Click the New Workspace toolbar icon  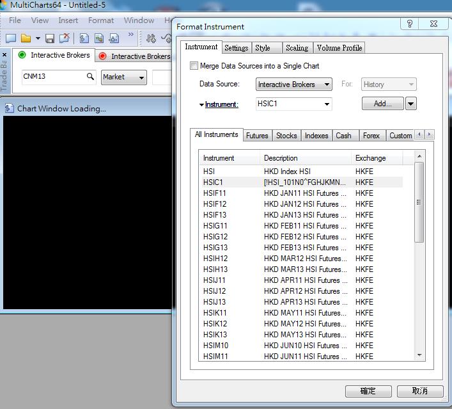click(x=11, y=38)
